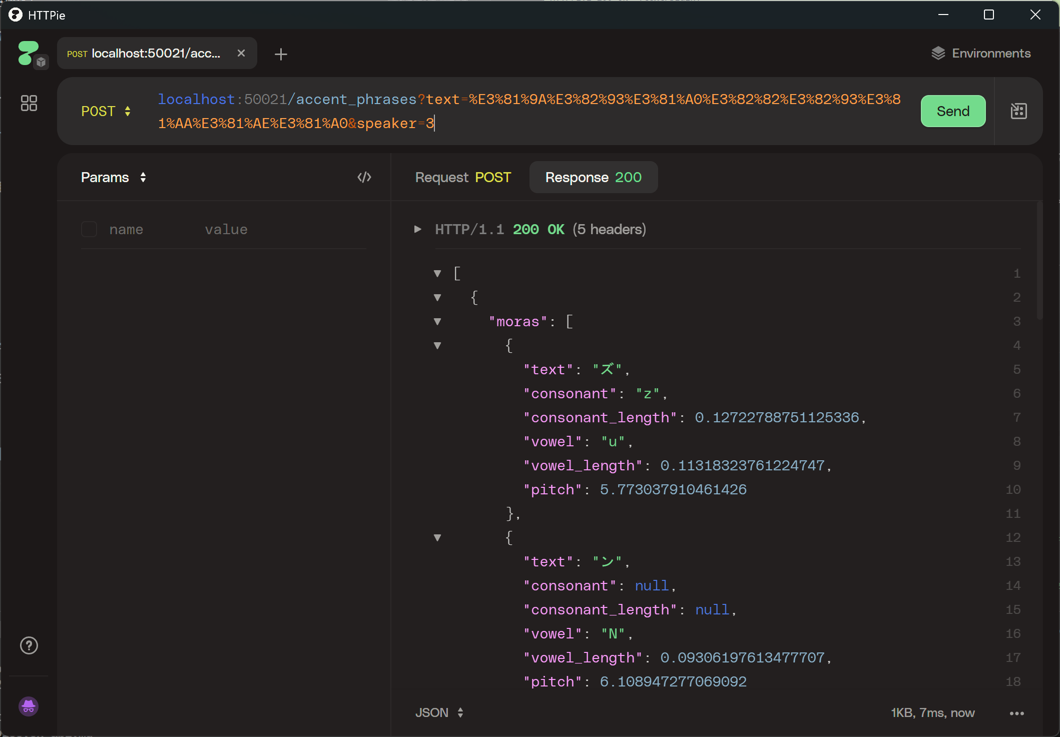Open the Params section selector dropdown
The width and height of the screenshot is (1060, 737).
pos(114,177)
